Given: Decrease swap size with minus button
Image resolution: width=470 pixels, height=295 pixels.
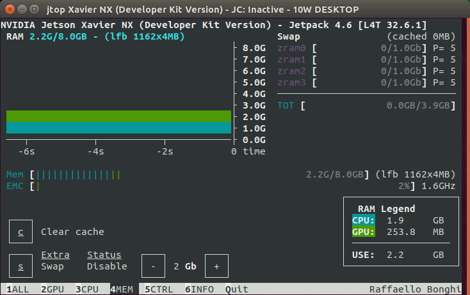Looking at the screenshot, I should (153, 266).
